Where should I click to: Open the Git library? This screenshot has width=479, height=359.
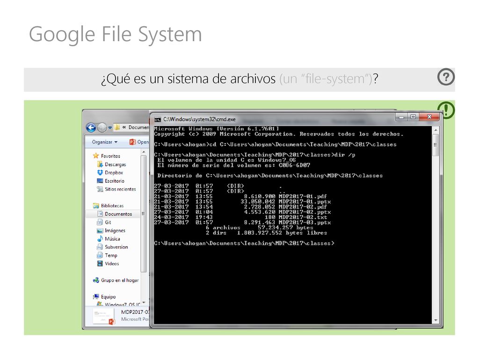point(108,222)
